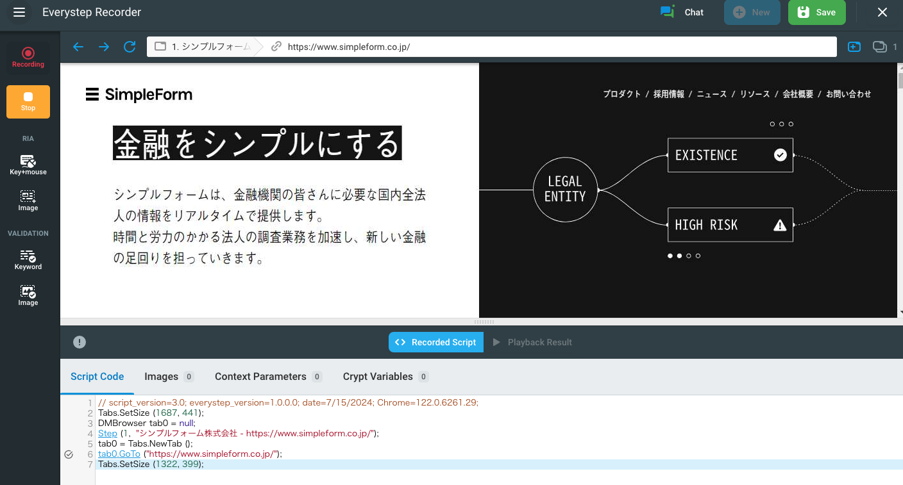Select the Script Code tab
Viewport: 903px width, 485px height.
97,377
